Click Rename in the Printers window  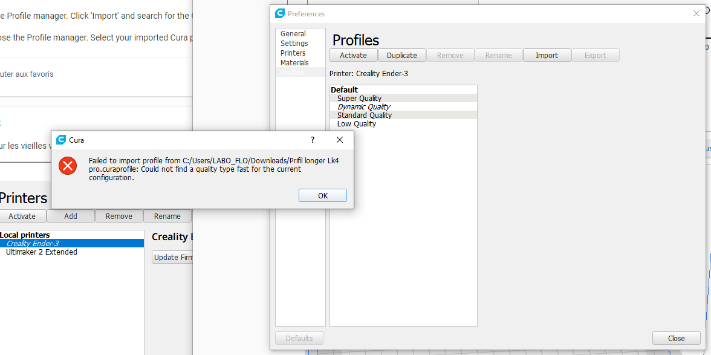[167, 217]
